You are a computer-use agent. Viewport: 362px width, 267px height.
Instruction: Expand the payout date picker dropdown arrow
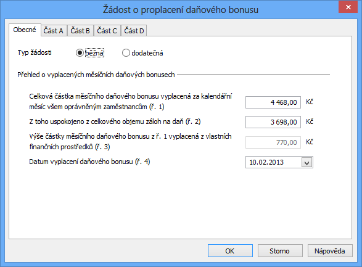click(x=307, y=162)
